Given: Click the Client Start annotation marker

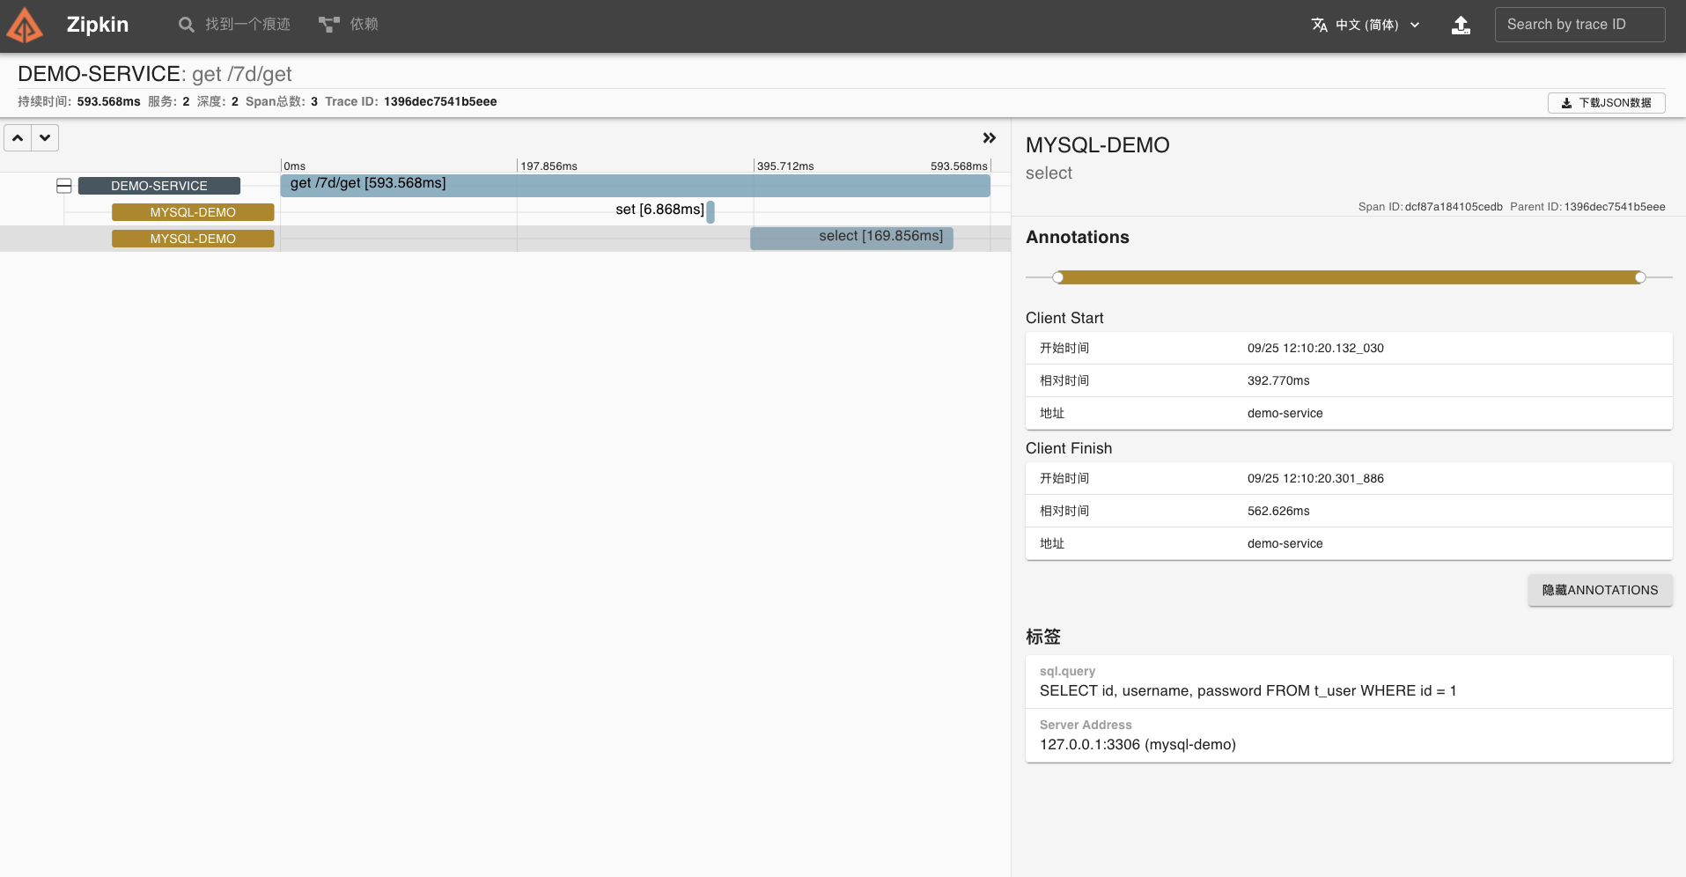Looking at the screenshot, I should 1058,277.
